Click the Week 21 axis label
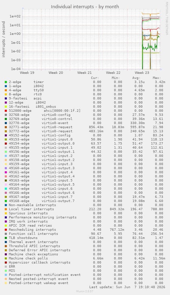 tap(84, 72)
